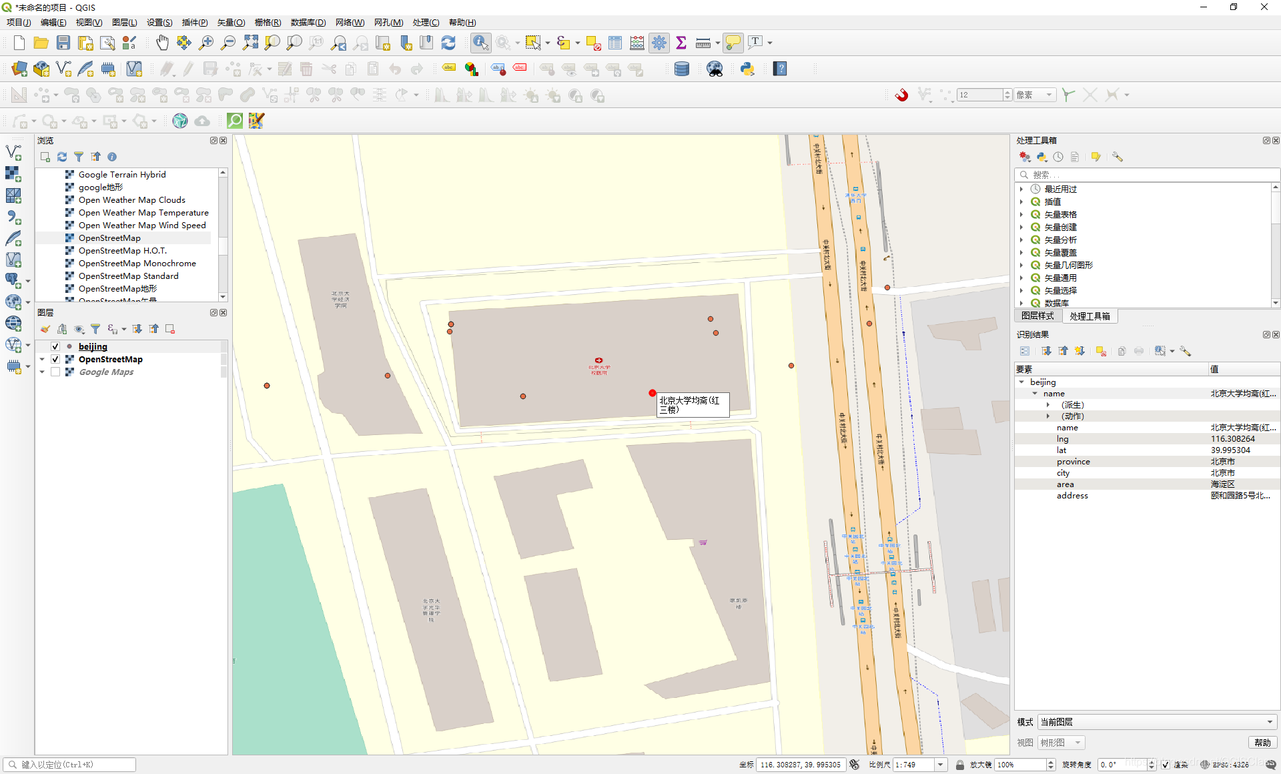Open processing history clock icon

click(1058, 157)
